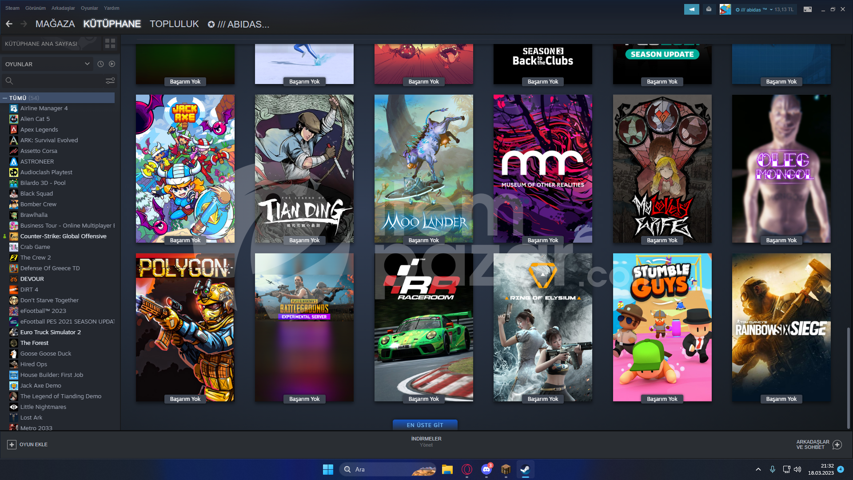Switch to KÜTÜPHANE tab
853x480 pixels.
(x=112, y=24)
